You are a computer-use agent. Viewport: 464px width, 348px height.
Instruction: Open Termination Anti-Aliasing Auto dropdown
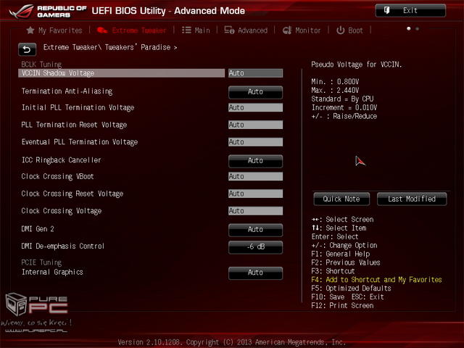coord(255,92)
